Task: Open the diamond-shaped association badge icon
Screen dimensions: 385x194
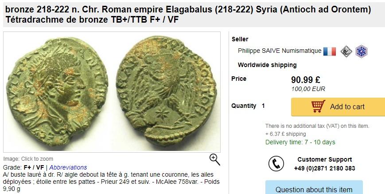Action: [x=346, y=51]
